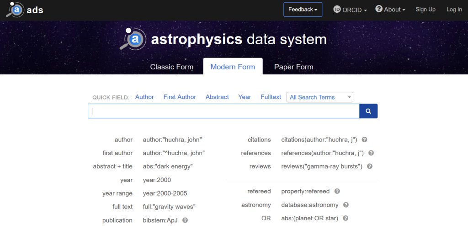This screenshot has width=468, height=239.
Task: Open help icon next to references example
Action: click(371, 153)
